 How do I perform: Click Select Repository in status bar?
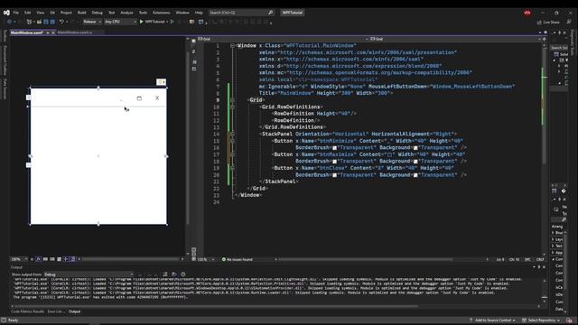tap(540, 320)
